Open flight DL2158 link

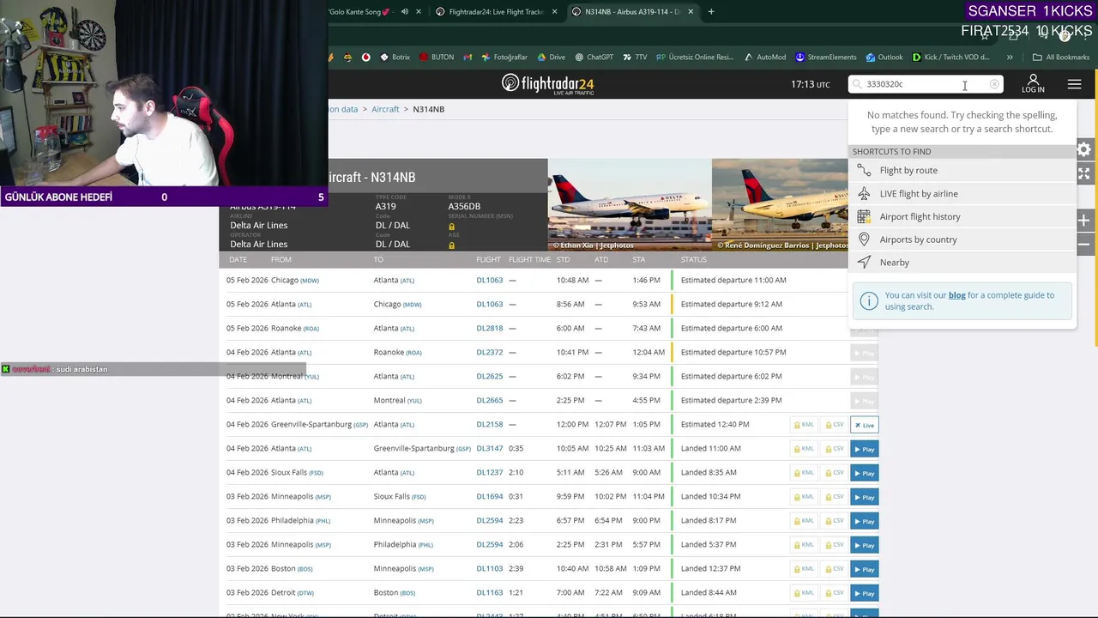(x=489, y=424)
